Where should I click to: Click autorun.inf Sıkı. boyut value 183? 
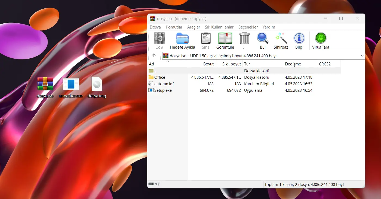click(x=238, y=84)
